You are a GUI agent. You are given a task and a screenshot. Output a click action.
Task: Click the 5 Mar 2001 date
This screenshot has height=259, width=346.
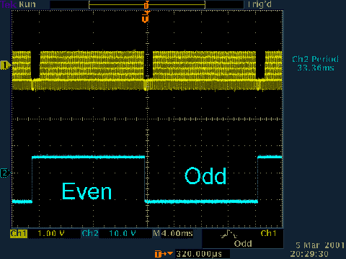(x=320, y=245)
